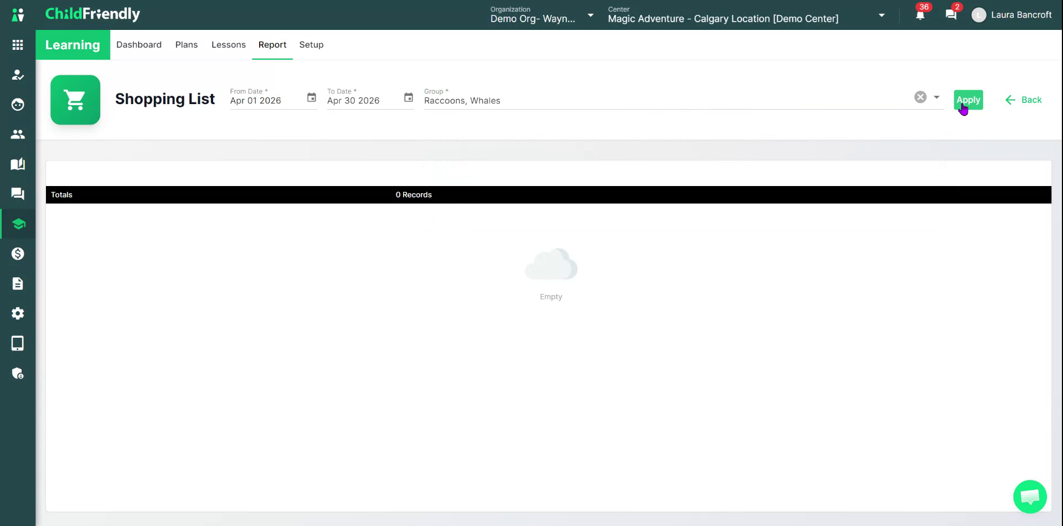Click the ChildFriendly logo text
Image resolution: width=1063 pixels, height=526 pixels.
click(x=92, y=14)
